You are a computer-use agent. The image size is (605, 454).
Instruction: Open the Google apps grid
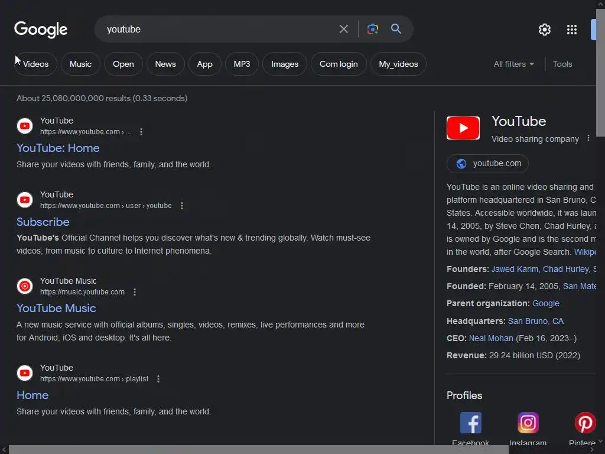tap(572, 30)
